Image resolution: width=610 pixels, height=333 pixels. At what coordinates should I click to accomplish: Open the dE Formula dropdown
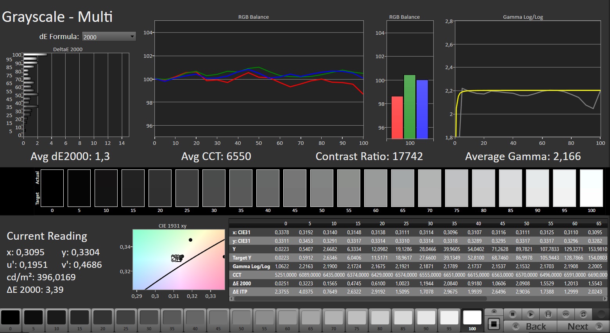pyautogui.click(x=109, y=37)
